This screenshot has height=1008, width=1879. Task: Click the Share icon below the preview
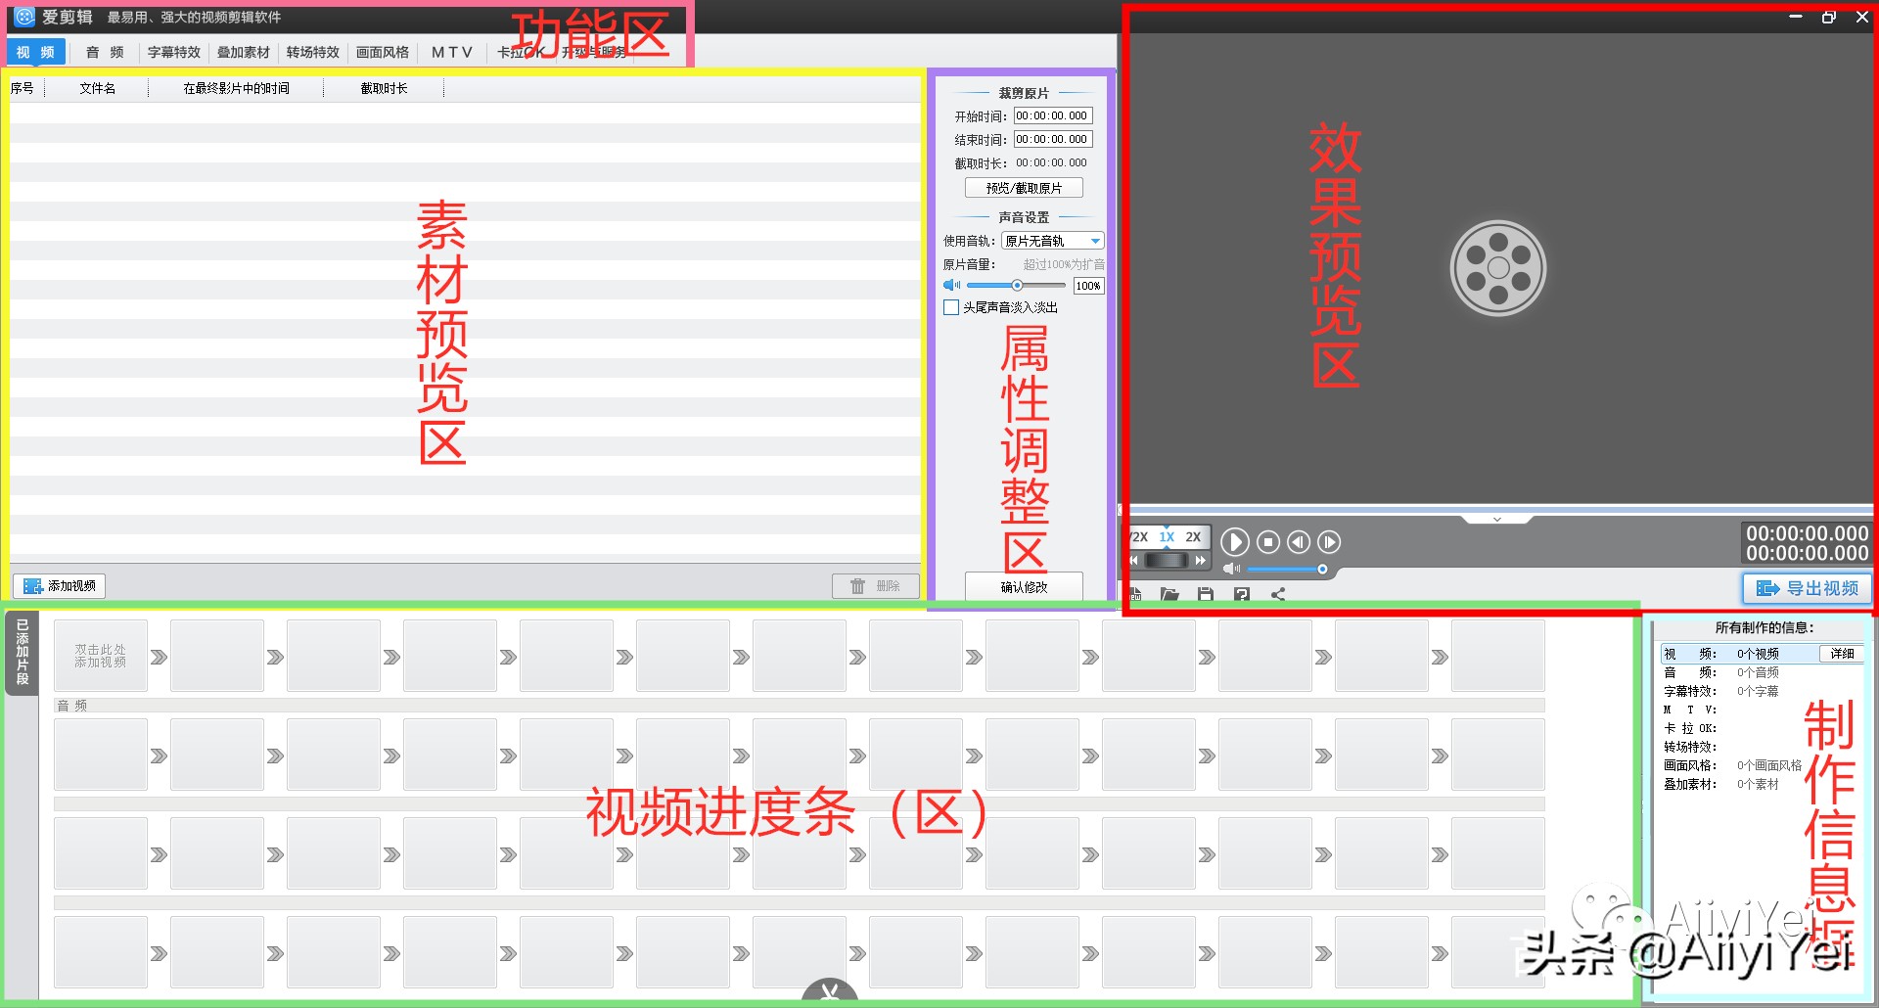point(1277,595)
